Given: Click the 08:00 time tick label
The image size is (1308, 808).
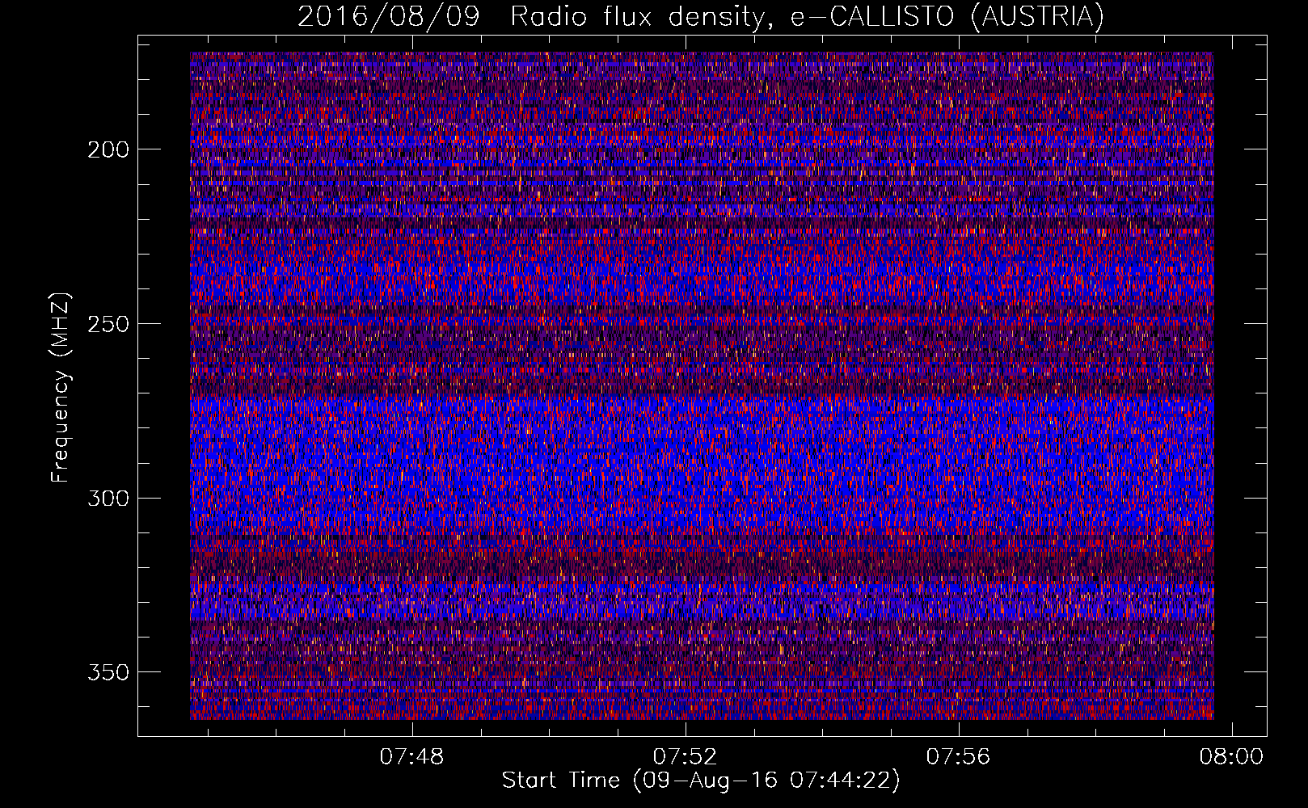Looking at the screenshot, I should click(1231, 757).
